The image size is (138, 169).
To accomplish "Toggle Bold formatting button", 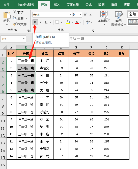I will click(x=35, y=22).
